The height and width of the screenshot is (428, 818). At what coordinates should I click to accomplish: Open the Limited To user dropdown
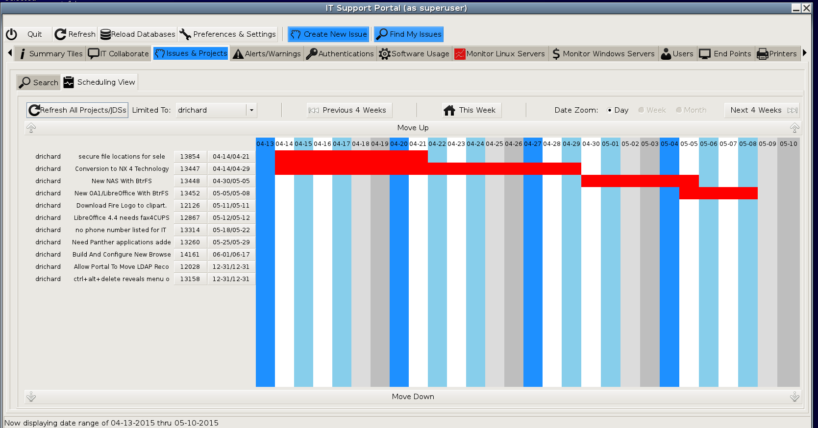pyautogui.click(x=251, y=110)
